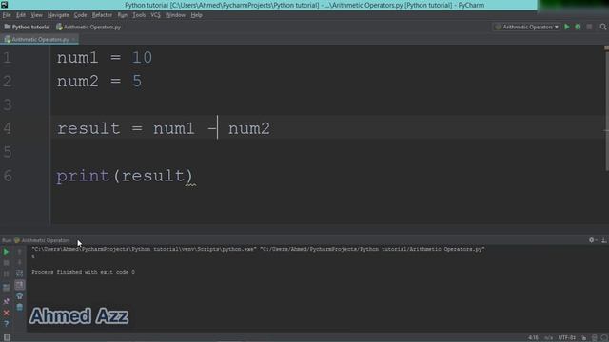This screenshot has width=609, height=342.
Task: Run program with toolbar green Run button
Action: [567, 27]
